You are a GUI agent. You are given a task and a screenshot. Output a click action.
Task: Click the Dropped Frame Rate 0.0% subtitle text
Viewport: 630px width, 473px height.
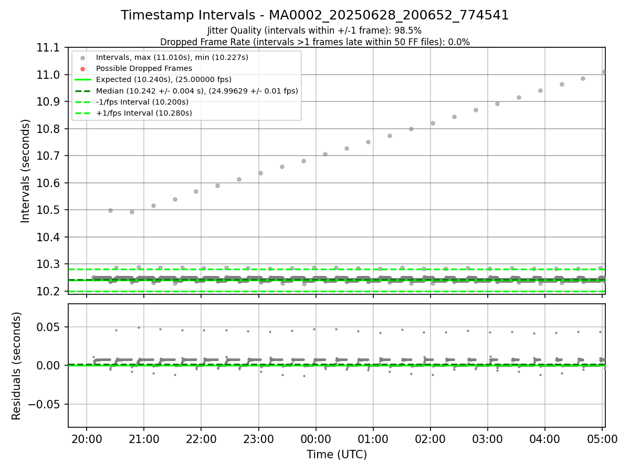(314, 42)
